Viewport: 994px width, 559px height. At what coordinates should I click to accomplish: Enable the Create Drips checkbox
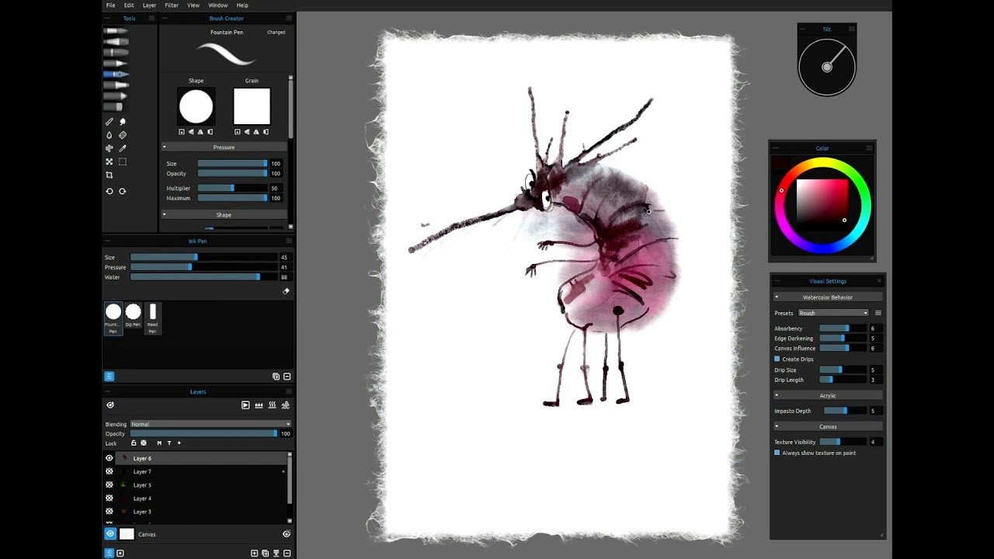(x=777, y=359)
